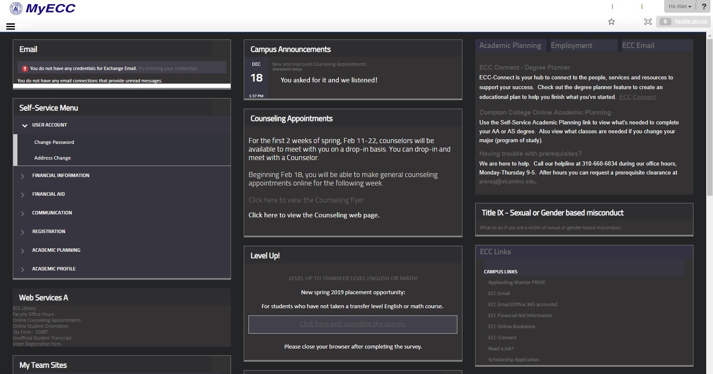
Task: Open ECC-Connect campus link
Action: [502, 337]
